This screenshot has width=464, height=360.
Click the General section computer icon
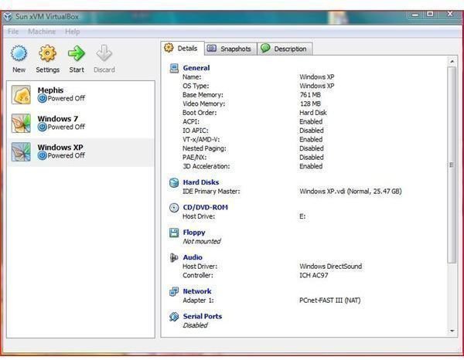[174, 68]
